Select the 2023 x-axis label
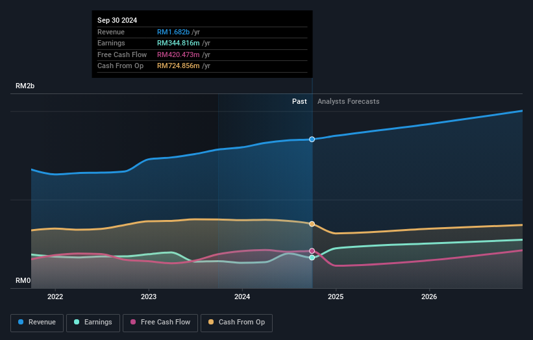This screenshot has height=340, width=533. tap(149, 297)
